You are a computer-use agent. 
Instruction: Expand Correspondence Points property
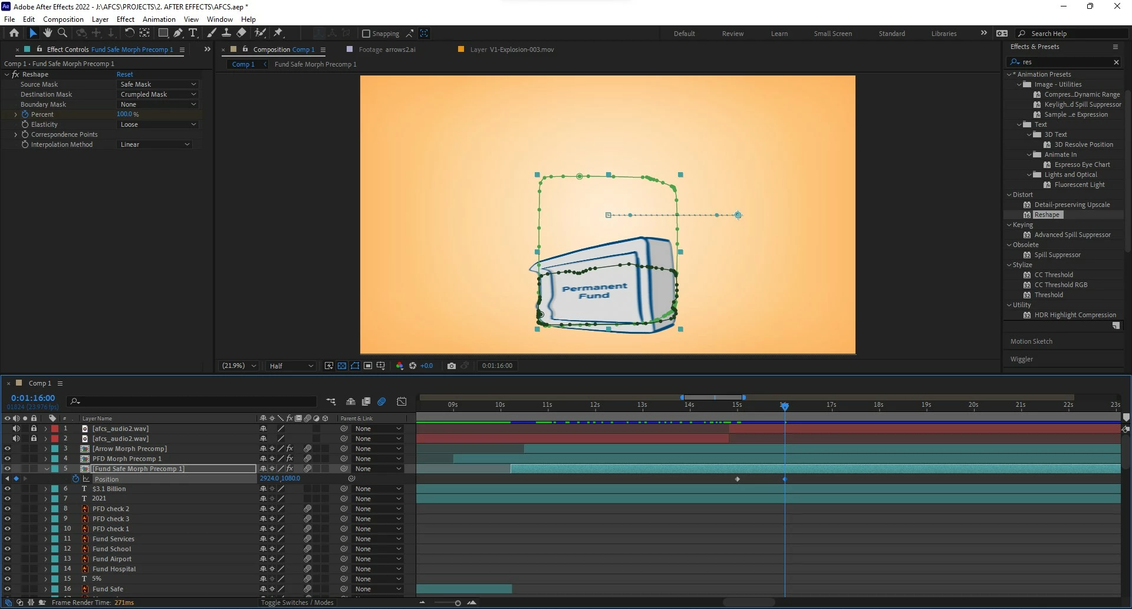point(16,134)
